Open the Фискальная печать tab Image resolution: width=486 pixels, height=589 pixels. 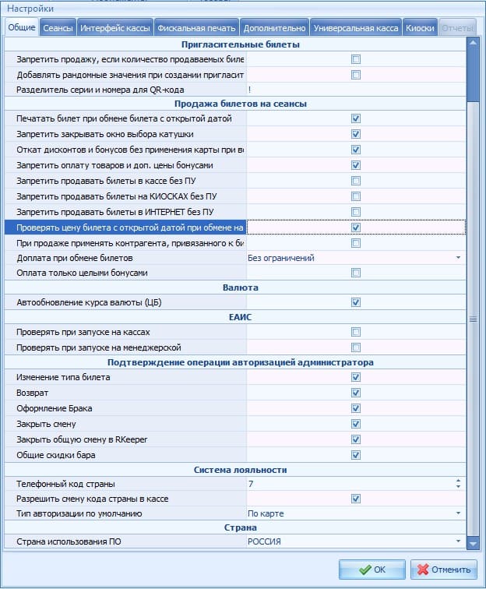[195, 28]
